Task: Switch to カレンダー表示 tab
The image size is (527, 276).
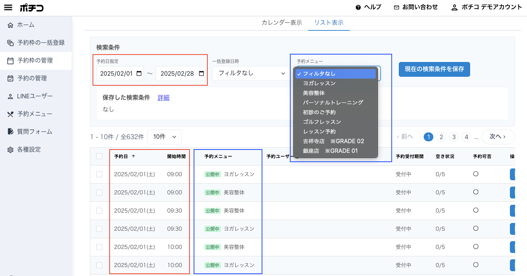Action: pyautogui.click(x=282, y=23)
